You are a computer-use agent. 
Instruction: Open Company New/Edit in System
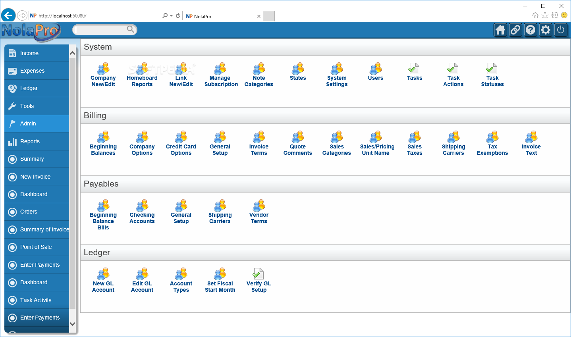(x=103, y=75)
